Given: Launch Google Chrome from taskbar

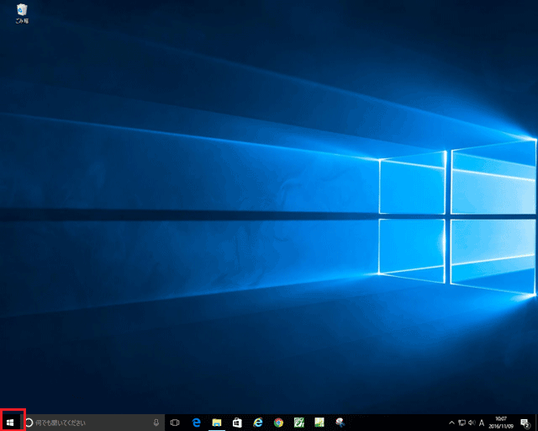Looking at the screenshot, I should click(278, 423).
